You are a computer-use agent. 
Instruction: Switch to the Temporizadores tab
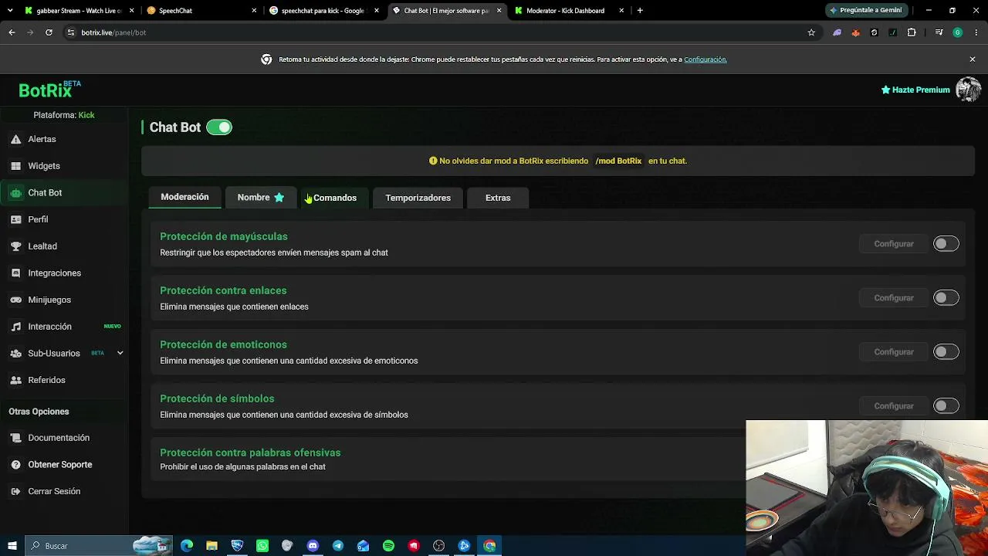[418, 198]
